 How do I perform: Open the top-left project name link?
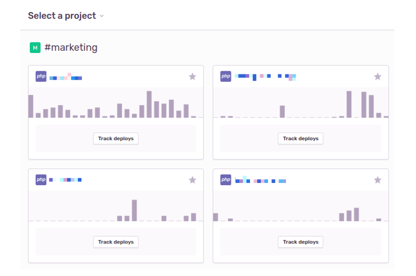point(65,77)
